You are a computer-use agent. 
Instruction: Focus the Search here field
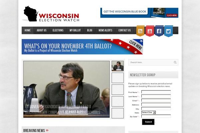153,63
